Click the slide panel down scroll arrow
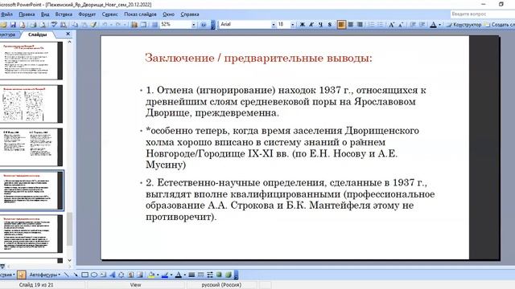515x289 pixels. click(69, 260)
